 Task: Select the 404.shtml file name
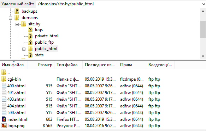(16, 106)
